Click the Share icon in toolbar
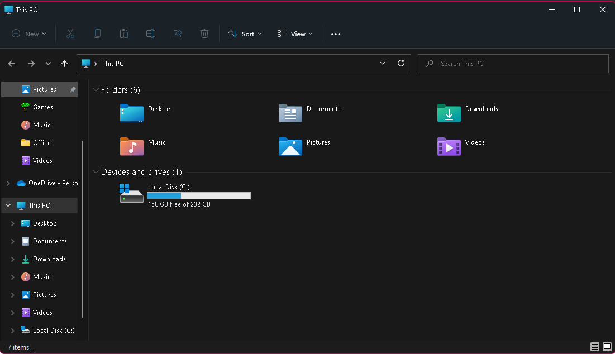The height and width of the screenshot is (354, 615). (x=178, y=34)
